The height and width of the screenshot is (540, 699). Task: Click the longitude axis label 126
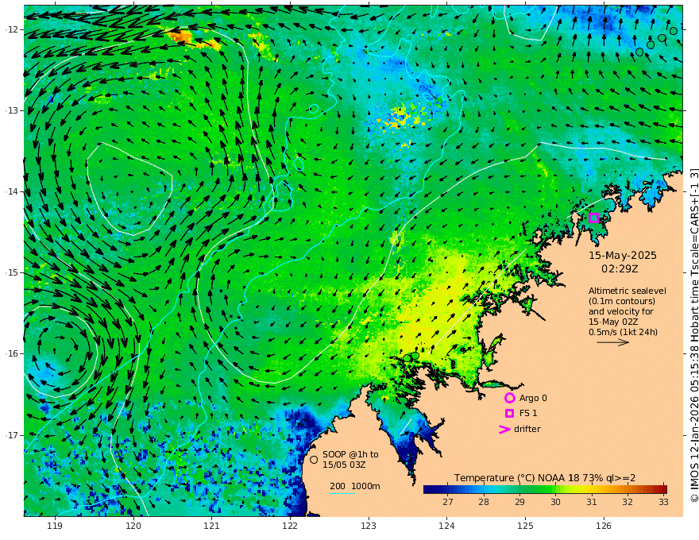[604, 526]
